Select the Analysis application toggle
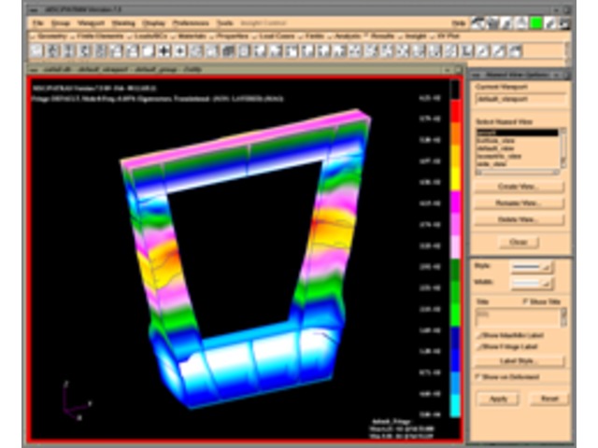Viewport: 598px width, 448px height. (x=345, y=36)
